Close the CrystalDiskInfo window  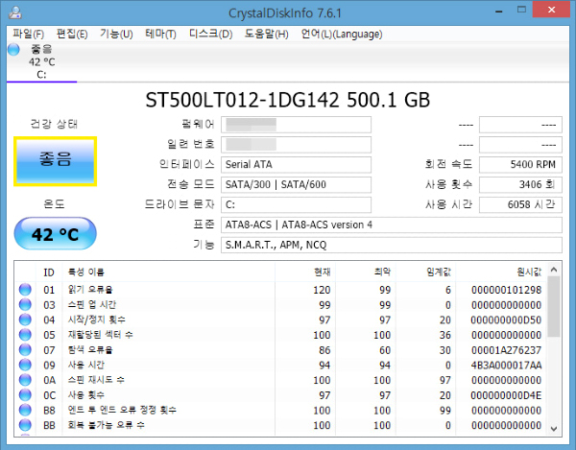(551, 10)
